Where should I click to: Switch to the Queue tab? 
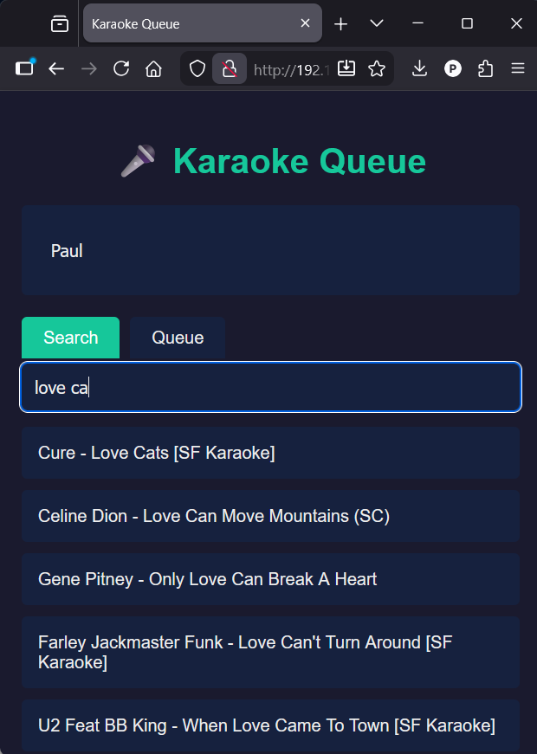tap(178, 338)
